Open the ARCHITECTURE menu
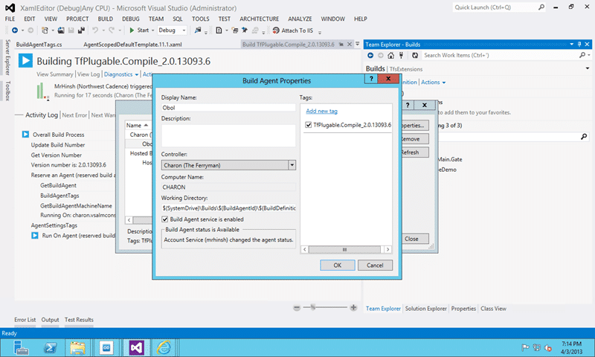This screenshot has width=595, height=357. (x=259, y=19)
